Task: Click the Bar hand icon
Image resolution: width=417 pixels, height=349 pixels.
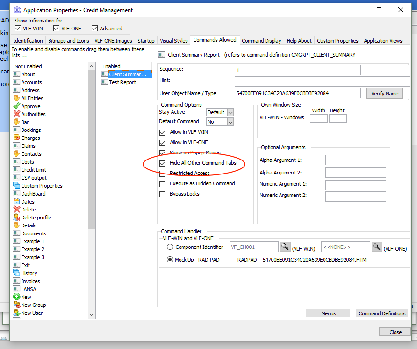Action: click(17, 122)
